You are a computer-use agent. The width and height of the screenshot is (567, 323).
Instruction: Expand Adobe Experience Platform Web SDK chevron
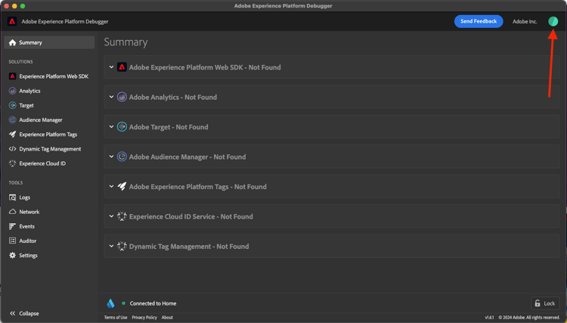click(111, 67)
